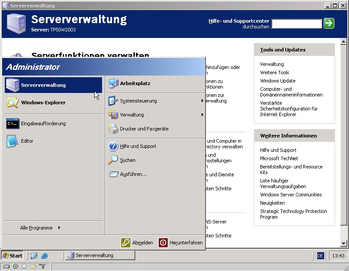Expand the Systemsteuerung submenu arrow

[x=202, y=101]
